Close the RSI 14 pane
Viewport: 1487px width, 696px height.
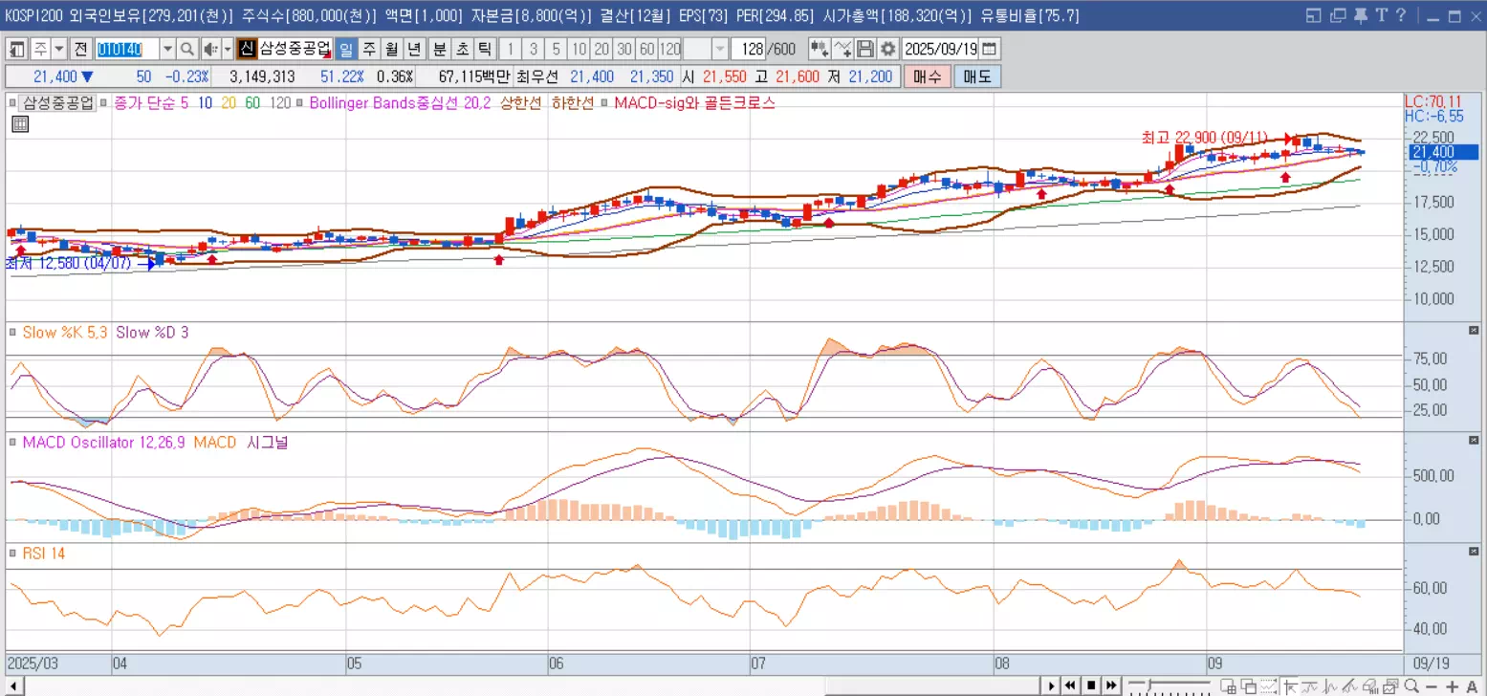tap(1474, 551)
